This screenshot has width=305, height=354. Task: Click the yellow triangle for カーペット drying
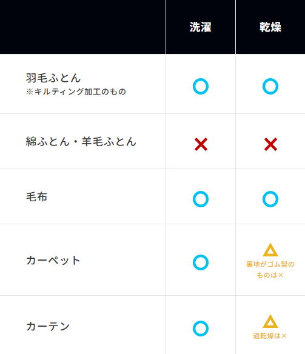(x=270, y=250)
